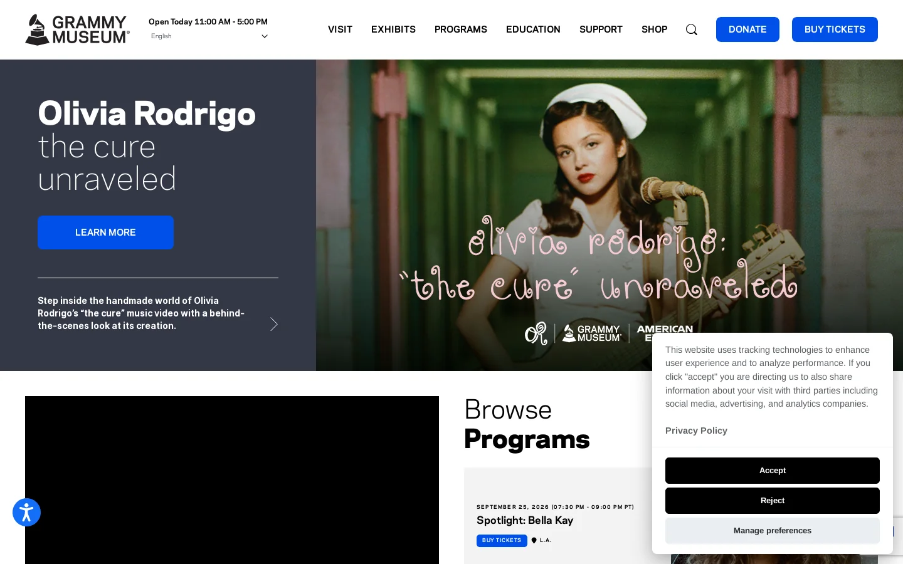The height and width of the screenshot is (564, 903).
Task: Open the site search magnifier icon
Action: point(691,29)
